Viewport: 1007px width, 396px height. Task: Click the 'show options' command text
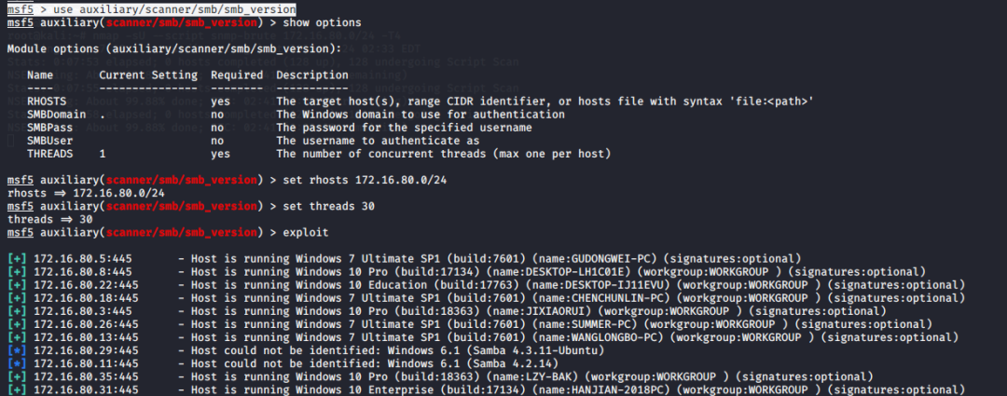322,22
